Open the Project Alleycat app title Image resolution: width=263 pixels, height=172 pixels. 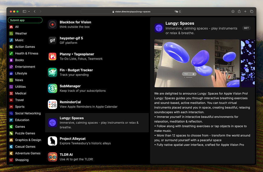click(73, 139)
